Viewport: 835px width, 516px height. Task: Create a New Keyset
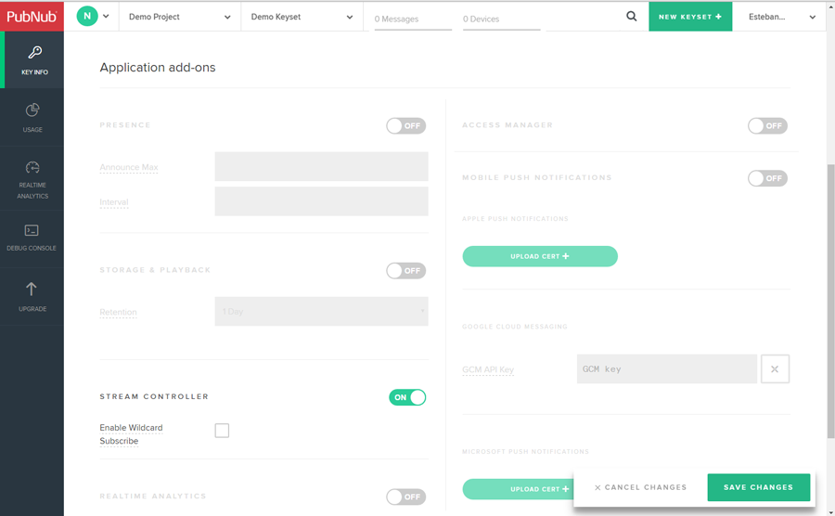coord(689,17)
